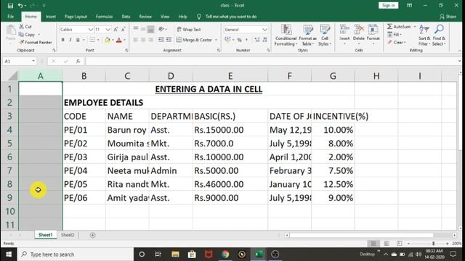Open the Font dialog launcher
This screenshot has height=261, width=465.
[x=126, y=50]
